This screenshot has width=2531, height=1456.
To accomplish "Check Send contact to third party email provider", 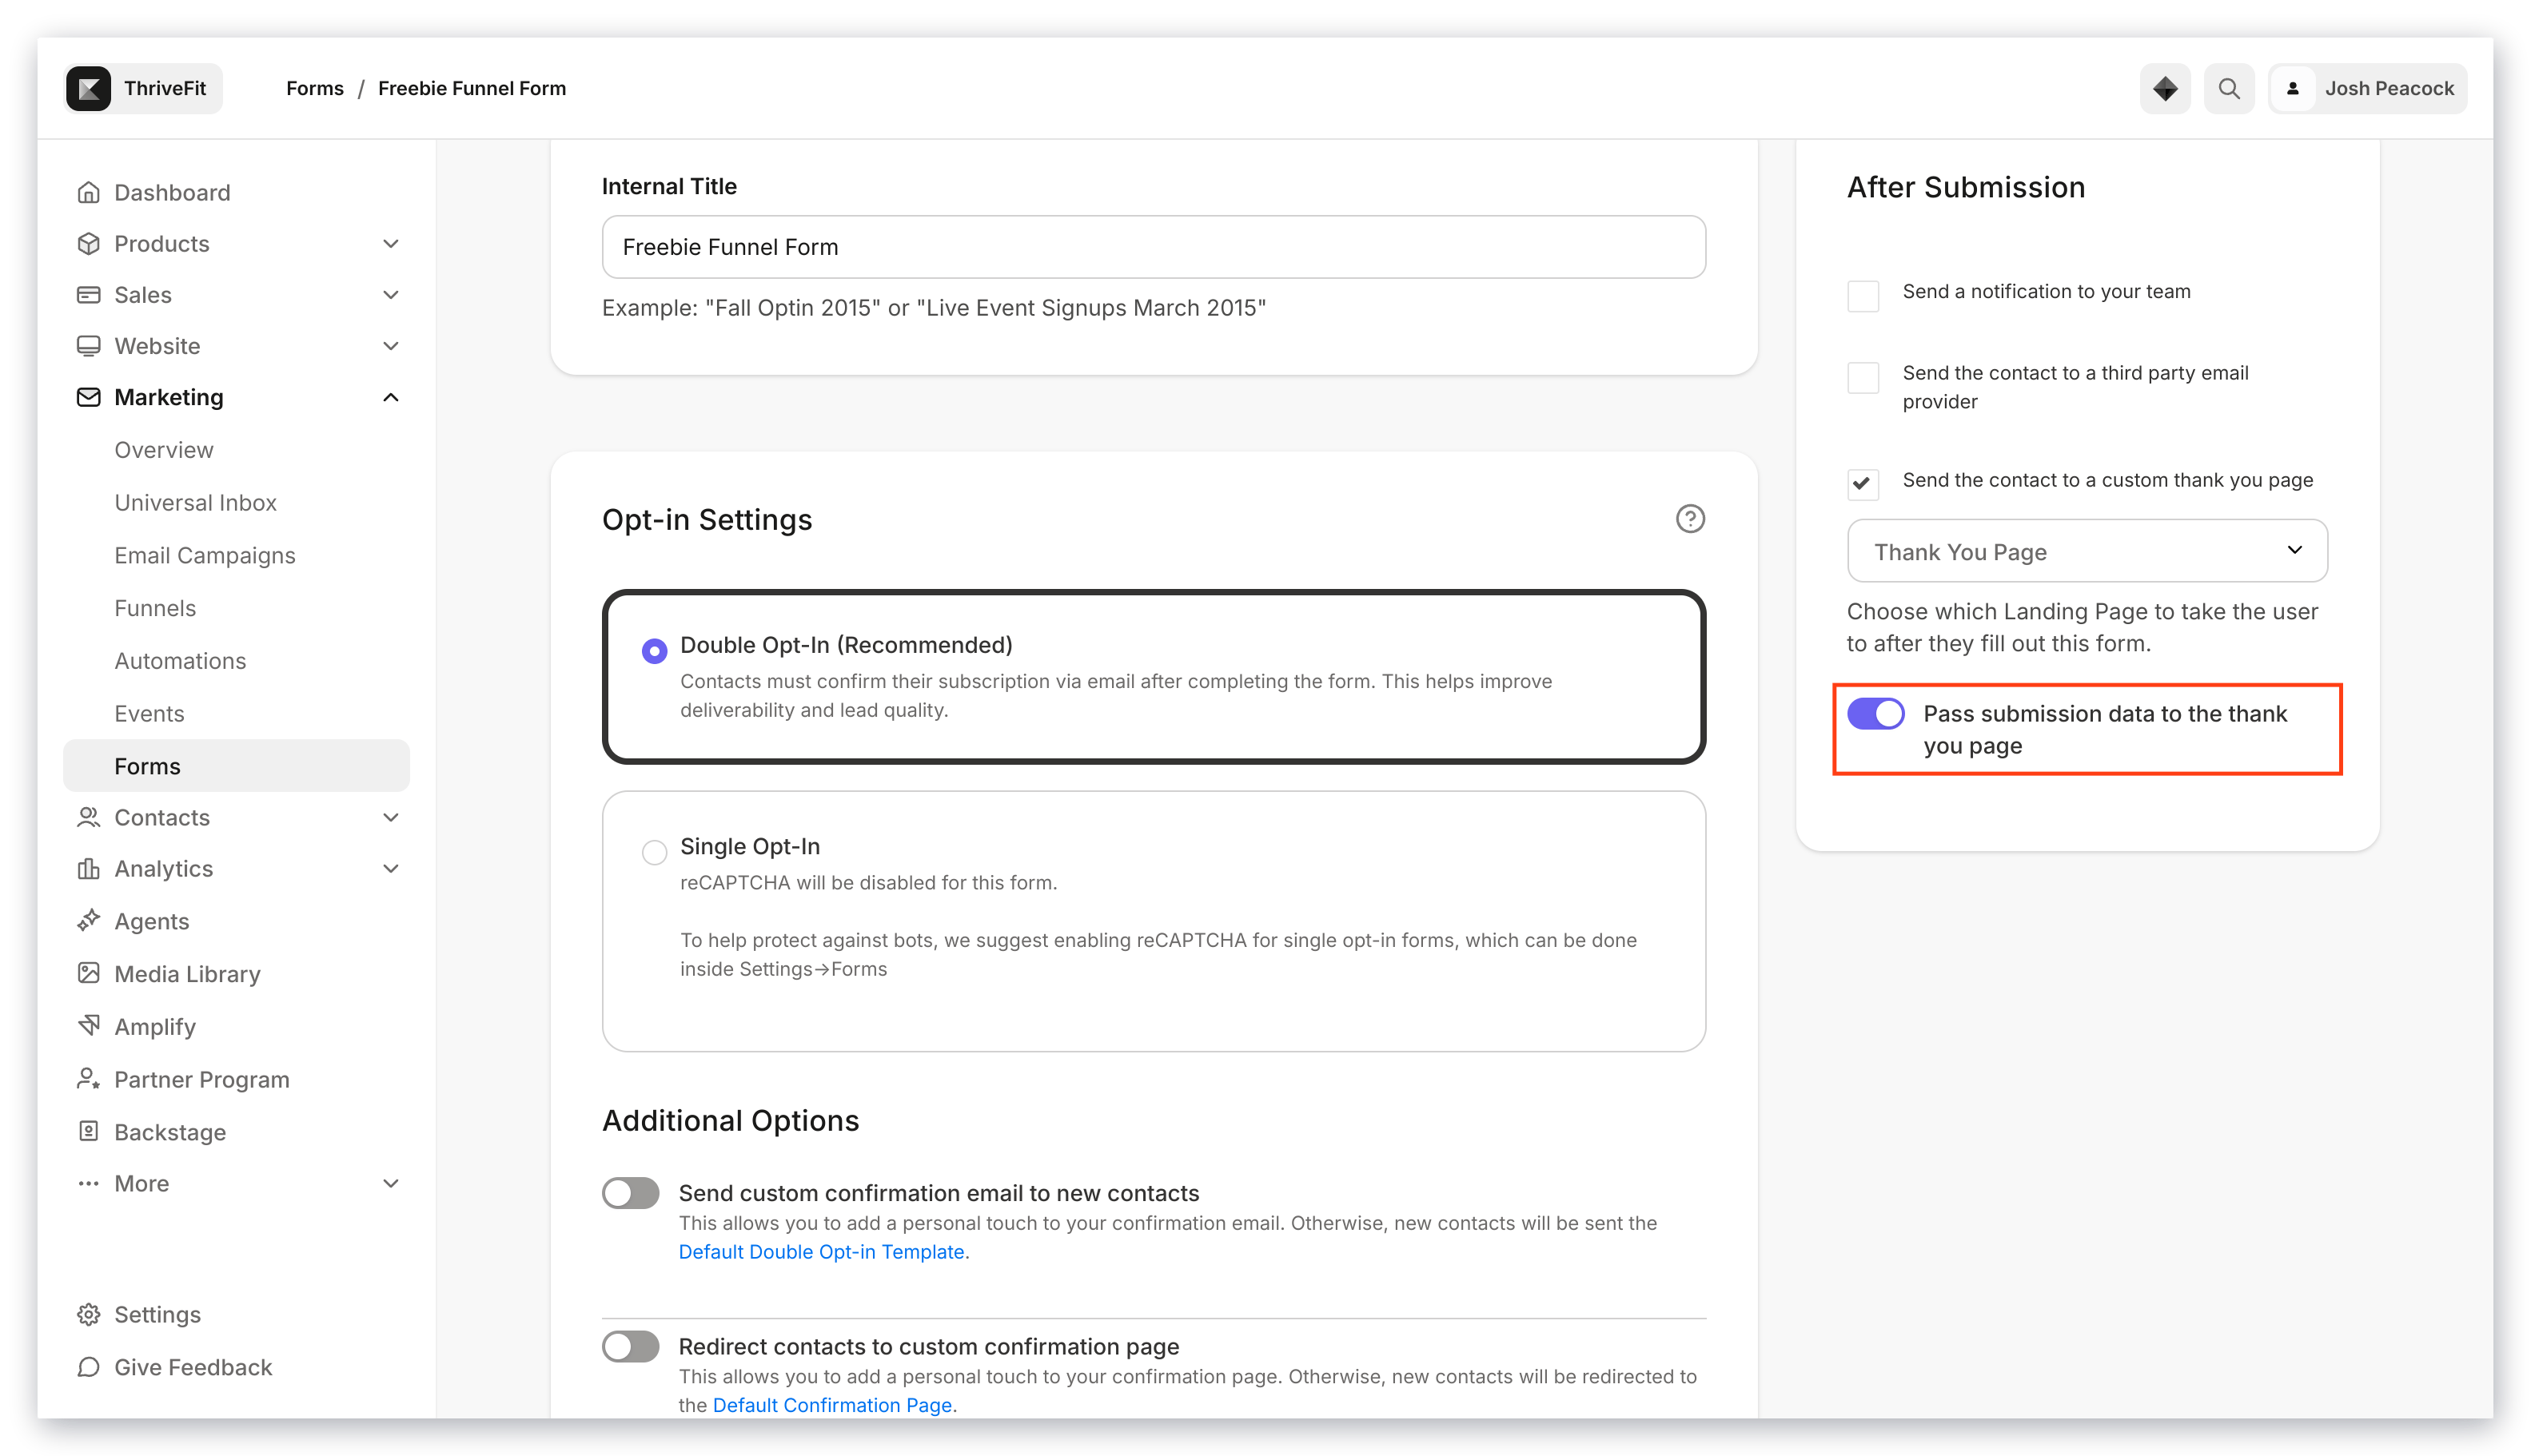I will click(1863, 378).
